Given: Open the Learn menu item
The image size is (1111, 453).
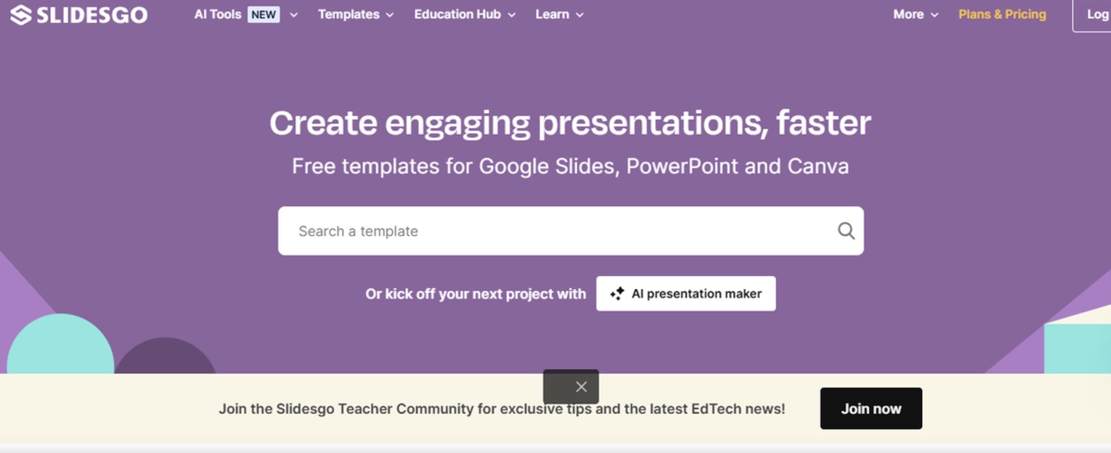Looking at the screenshot, I should click(x=552, y=15).
